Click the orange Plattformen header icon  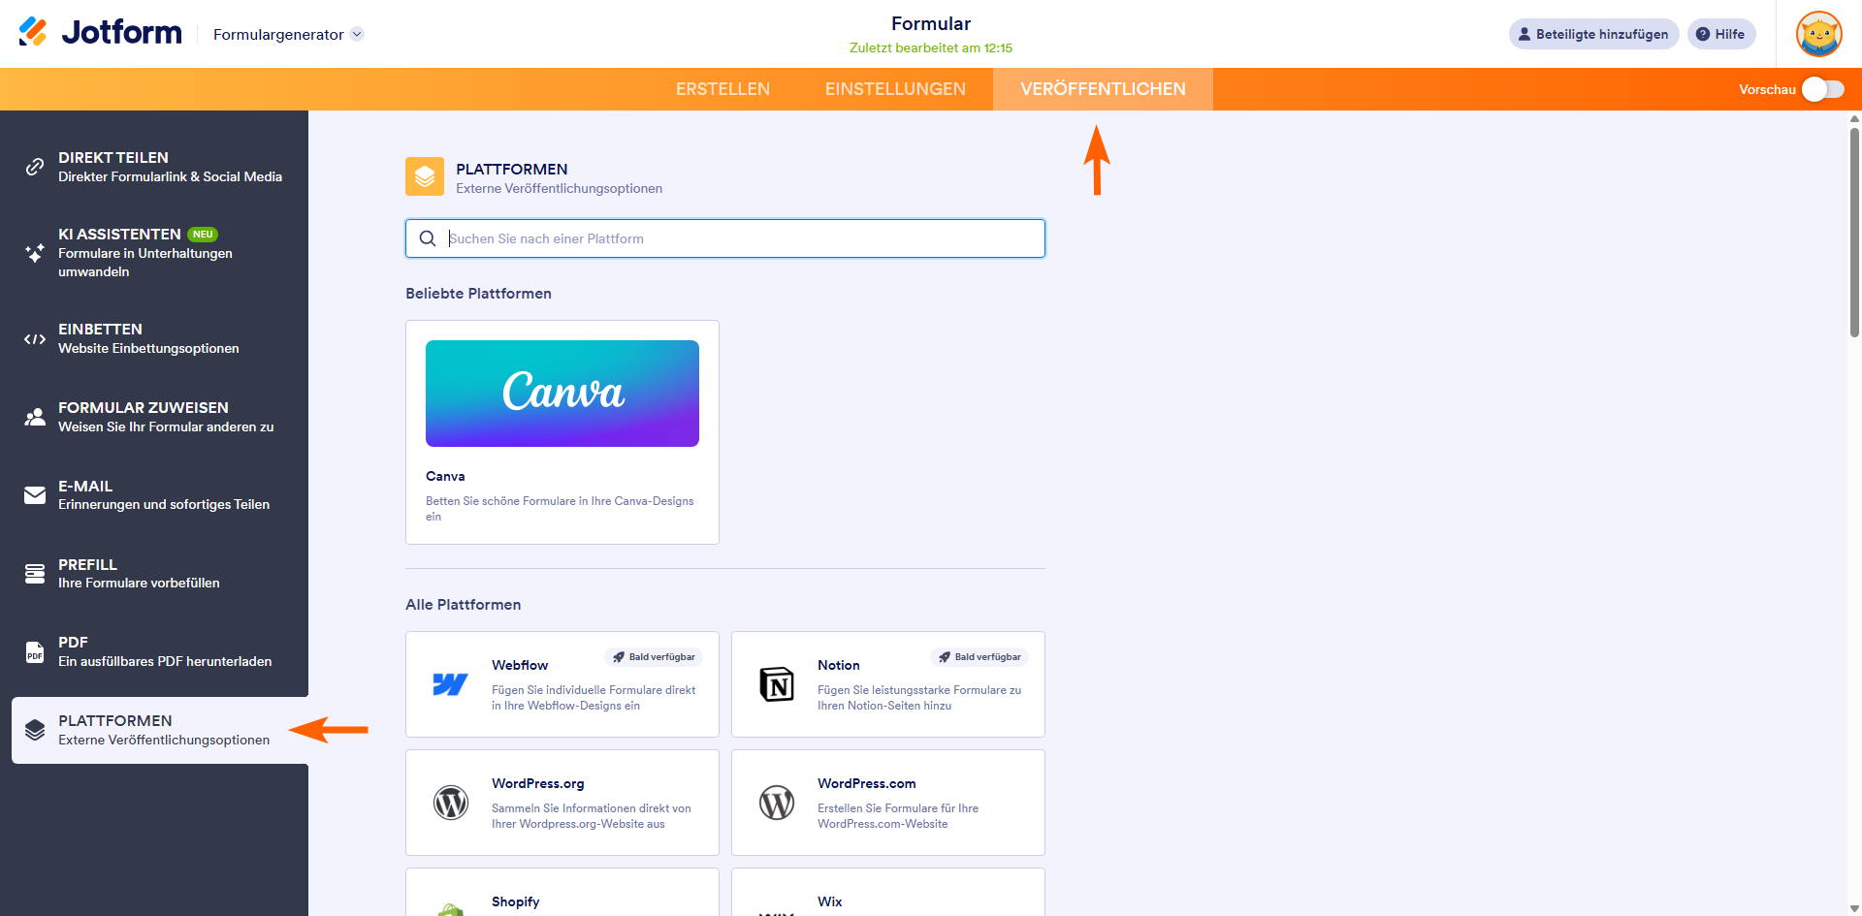pyautogui.click(x=425, y=176)
